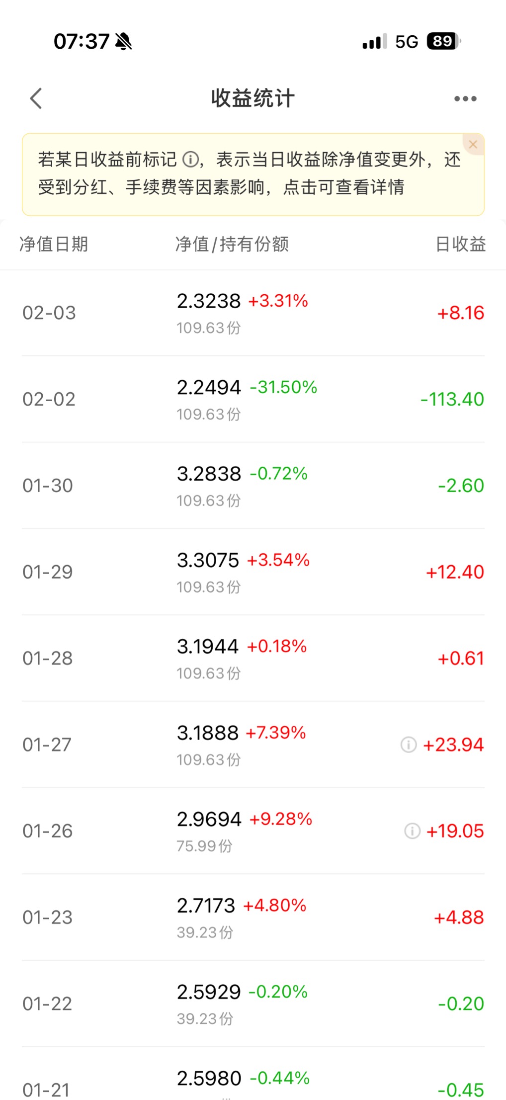This screenshot has height=1100, width=506.
Task: Tap the battery 89 indicator
Action: click(x=444, y=41)
